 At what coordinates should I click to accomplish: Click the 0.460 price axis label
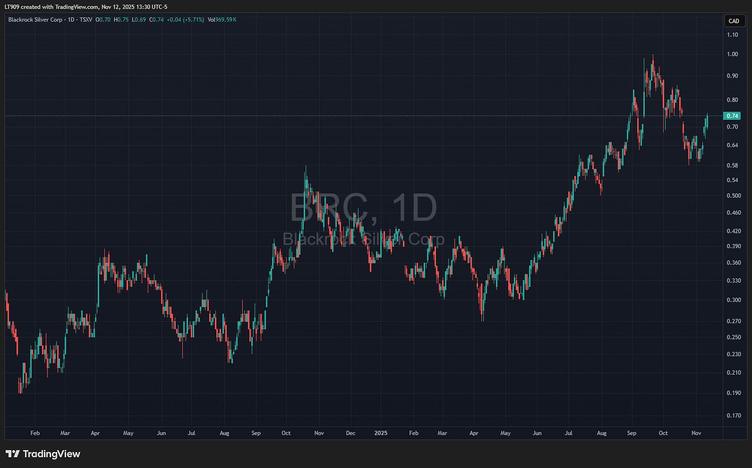(734, 213)
